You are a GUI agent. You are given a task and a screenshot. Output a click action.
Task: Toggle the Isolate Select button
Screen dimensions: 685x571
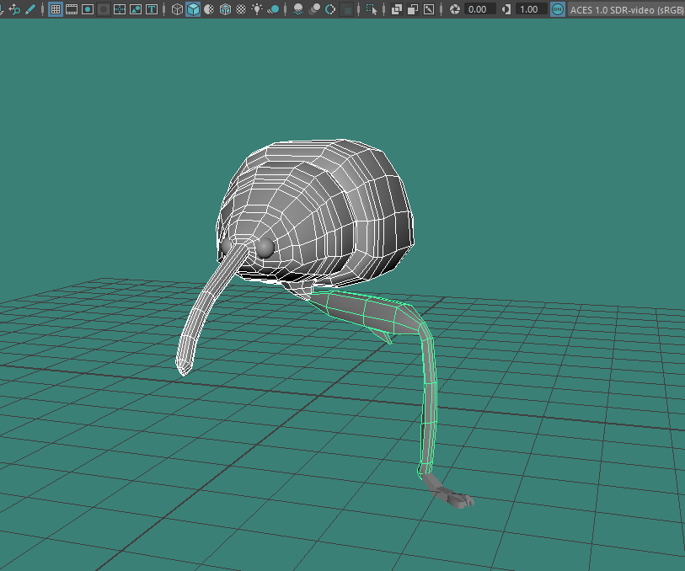tap(372, 9)
